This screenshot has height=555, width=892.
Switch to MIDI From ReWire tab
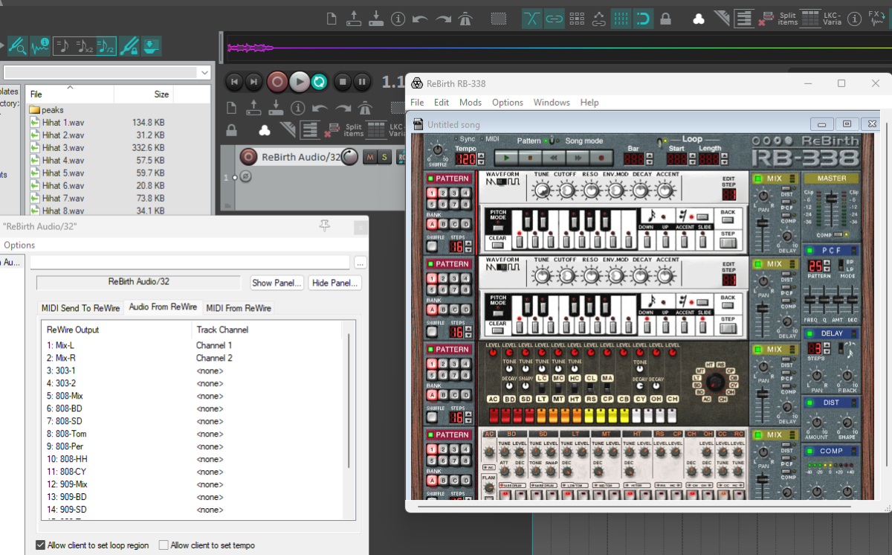[238, 308]
